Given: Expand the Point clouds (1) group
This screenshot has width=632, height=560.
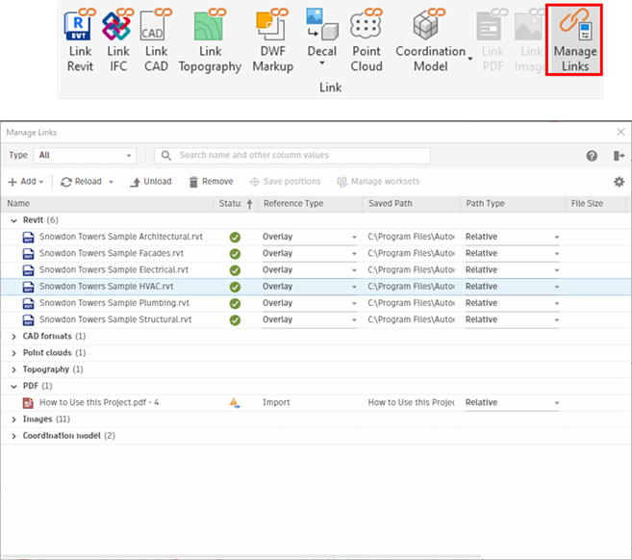Looking at the screenshot, I should click(14, 353).
